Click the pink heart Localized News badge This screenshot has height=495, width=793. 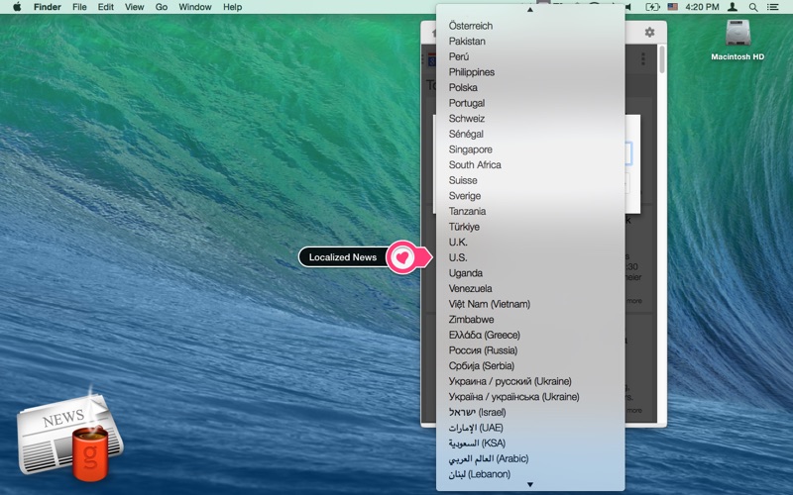click(402, 257)
